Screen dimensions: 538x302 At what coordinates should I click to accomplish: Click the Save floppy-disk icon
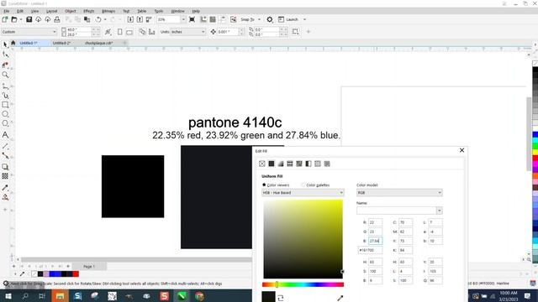29,19
